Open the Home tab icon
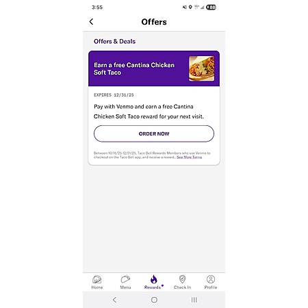The width and height of the screenshot is (308, 308). coord(97,279)
